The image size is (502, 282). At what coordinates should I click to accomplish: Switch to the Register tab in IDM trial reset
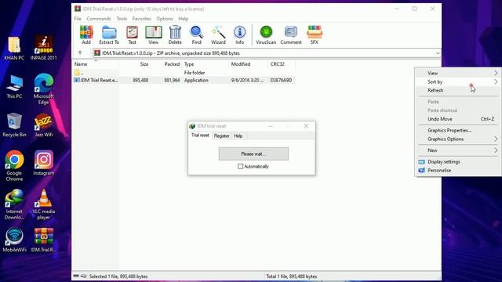(x=221, y=136)
